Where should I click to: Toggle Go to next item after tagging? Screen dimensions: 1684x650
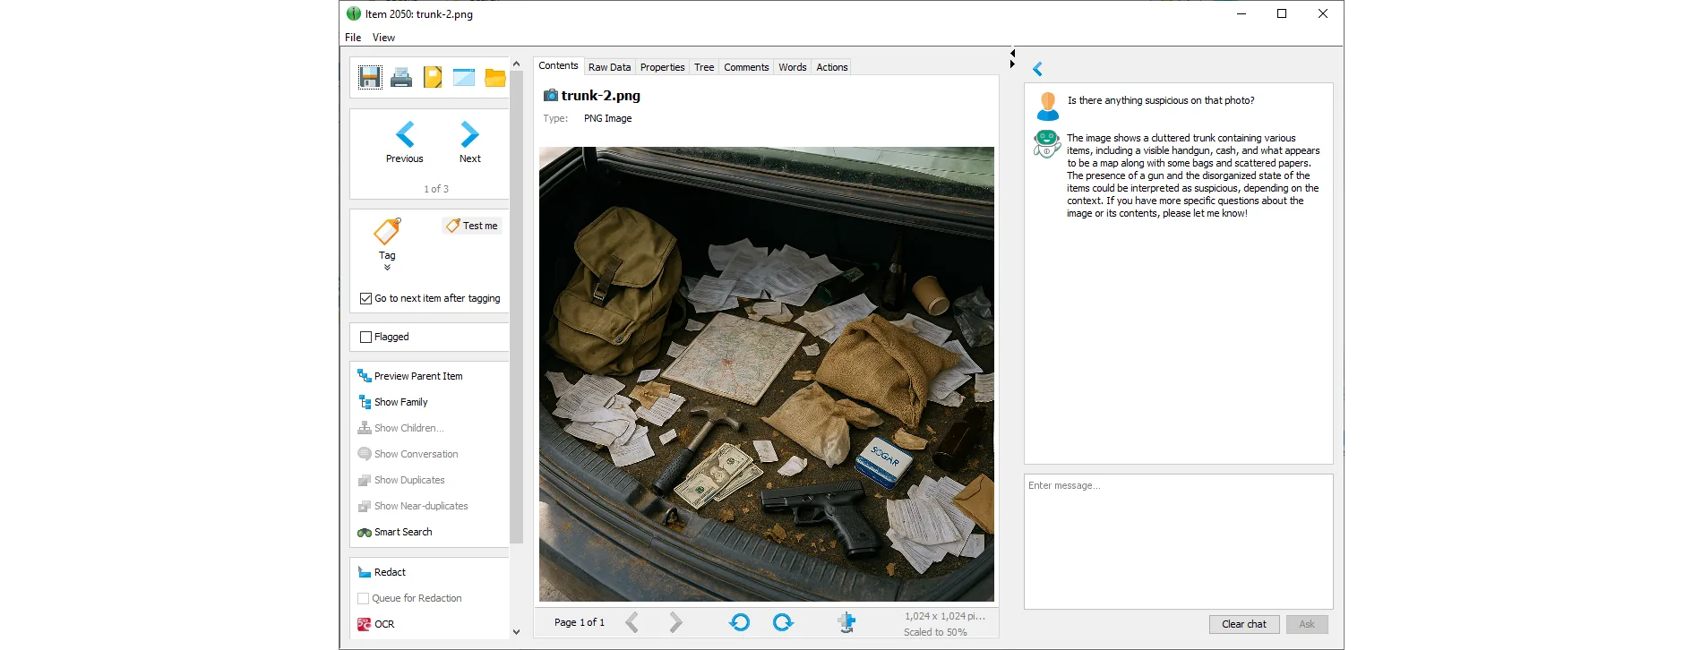point(365,298)
